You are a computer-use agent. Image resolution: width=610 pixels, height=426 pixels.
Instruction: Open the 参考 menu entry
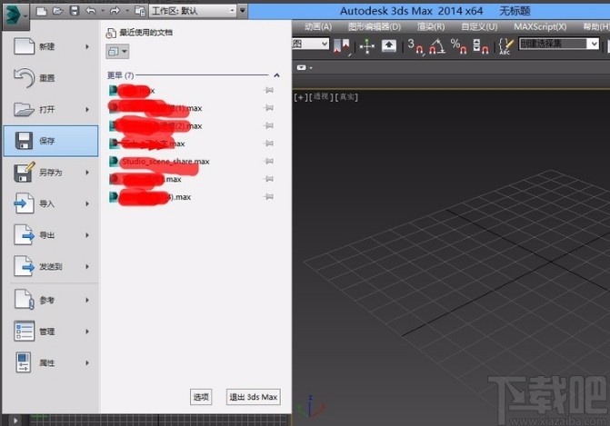point(51,300)
